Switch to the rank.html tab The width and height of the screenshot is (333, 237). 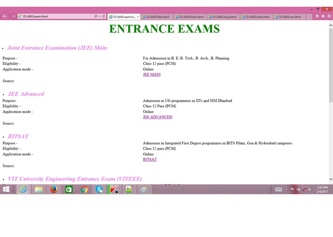(256, 17)
